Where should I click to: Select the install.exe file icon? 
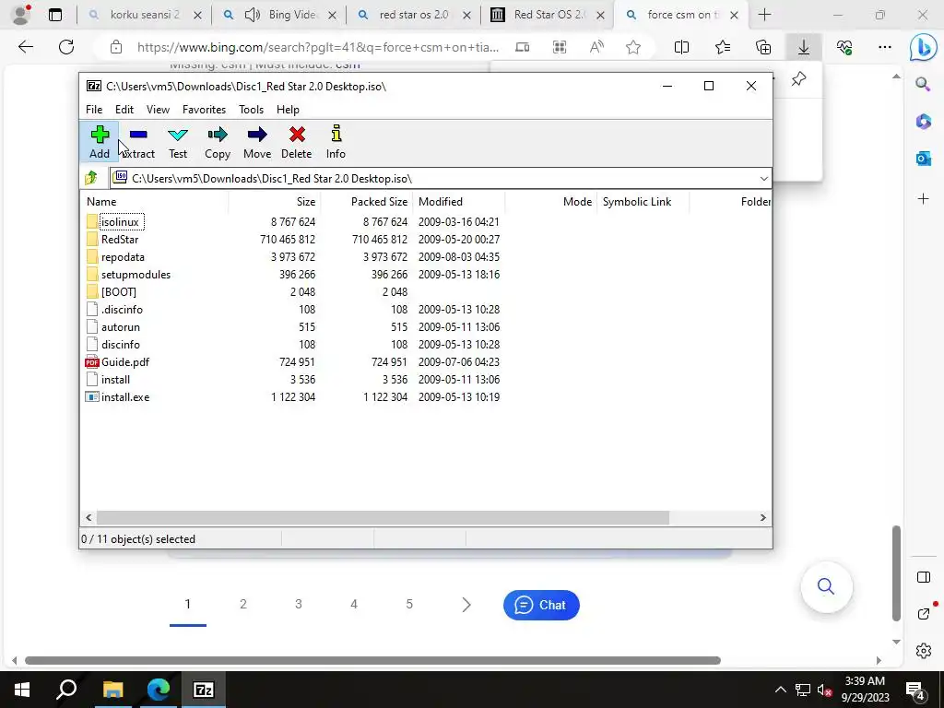coord(92,396)
